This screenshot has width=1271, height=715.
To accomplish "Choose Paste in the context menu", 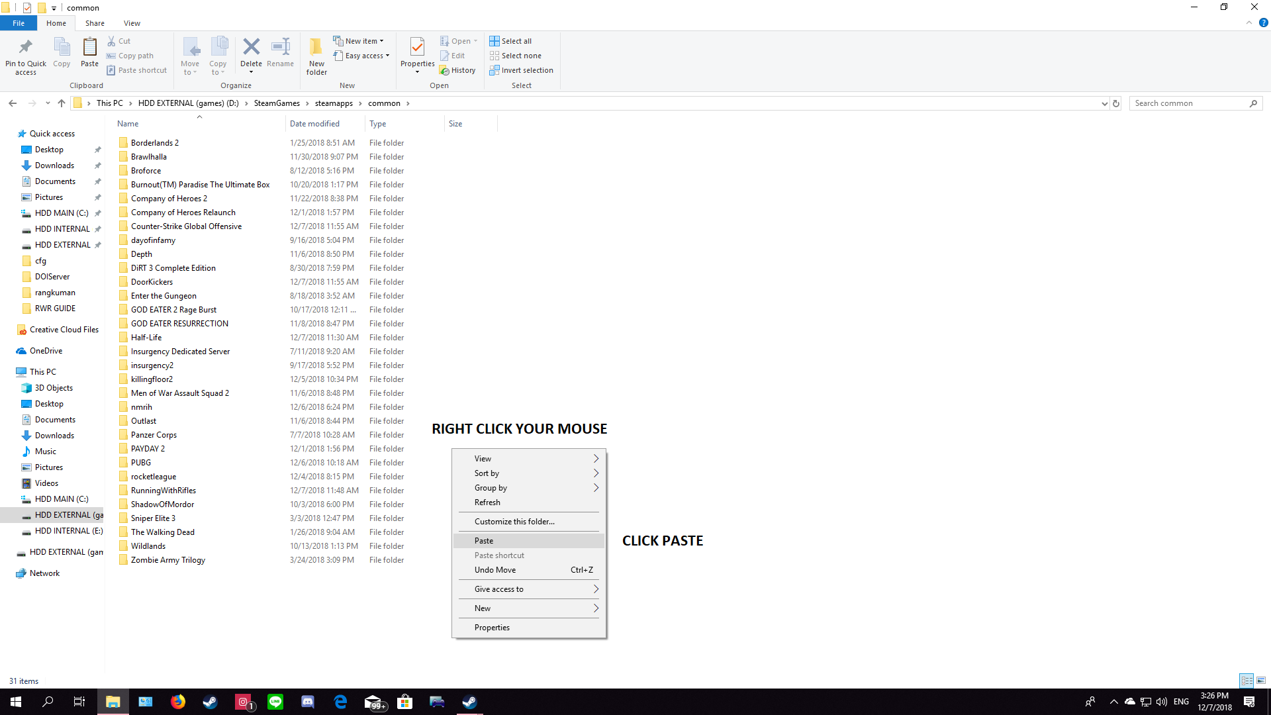I will click(484, 541).
